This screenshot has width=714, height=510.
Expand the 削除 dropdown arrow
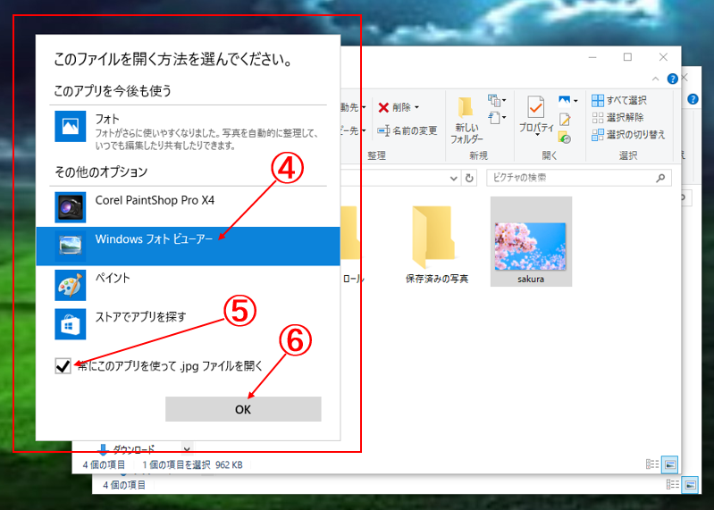click(x=416, y=107)
